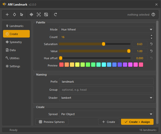Click the Value number field 1.00
Screen dimensions: 161x134
(x=140, y=51)
